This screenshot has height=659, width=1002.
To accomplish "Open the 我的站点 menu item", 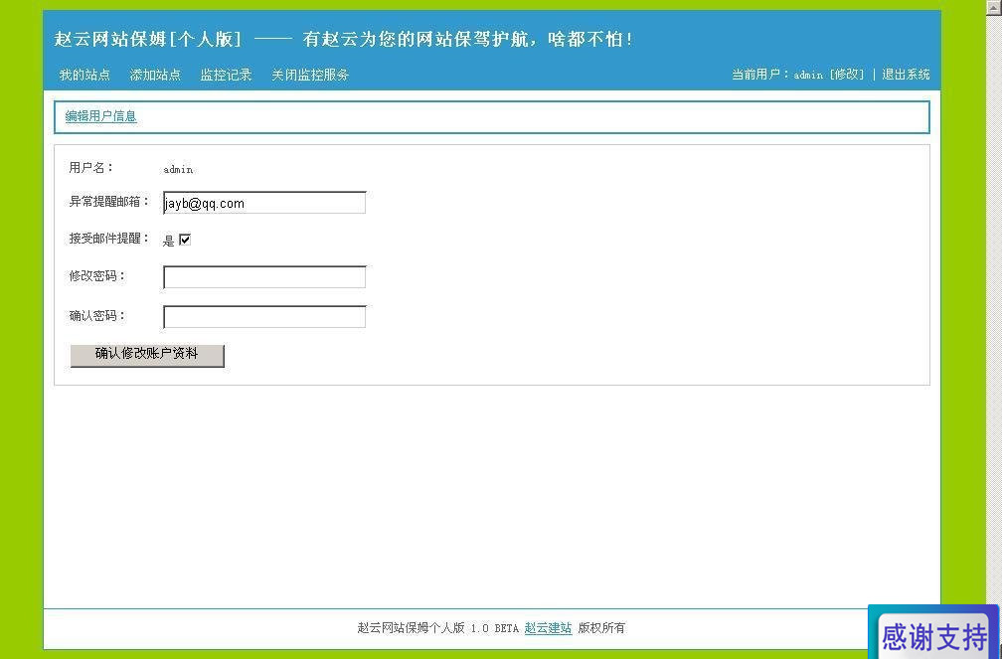I will pyautogui.click(x=84, y=75).
